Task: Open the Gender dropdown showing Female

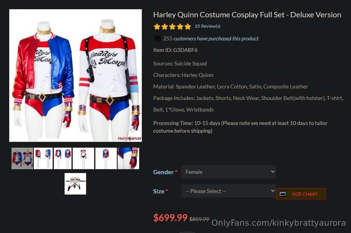Action: tap(228, 172)
